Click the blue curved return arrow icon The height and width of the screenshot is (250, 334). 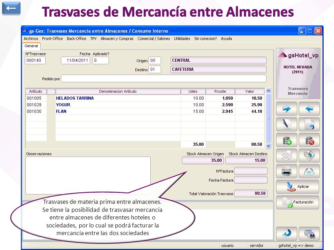tap(286, 234)
